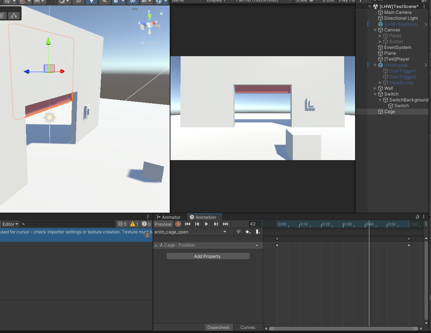Collapse the SwitchBackground object
This screenshot has width=431, height=333.
click(x=380, y=100)
